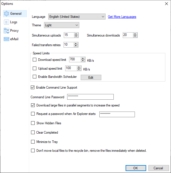Confirm settings with OK button
This screenshot has height=173, width=171.
[x=136, y=168]
